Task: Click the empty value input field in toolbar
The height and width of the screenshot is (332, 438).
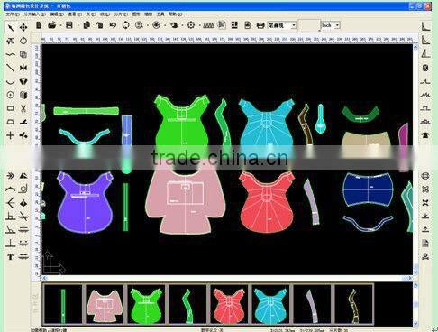Action: 309,25
